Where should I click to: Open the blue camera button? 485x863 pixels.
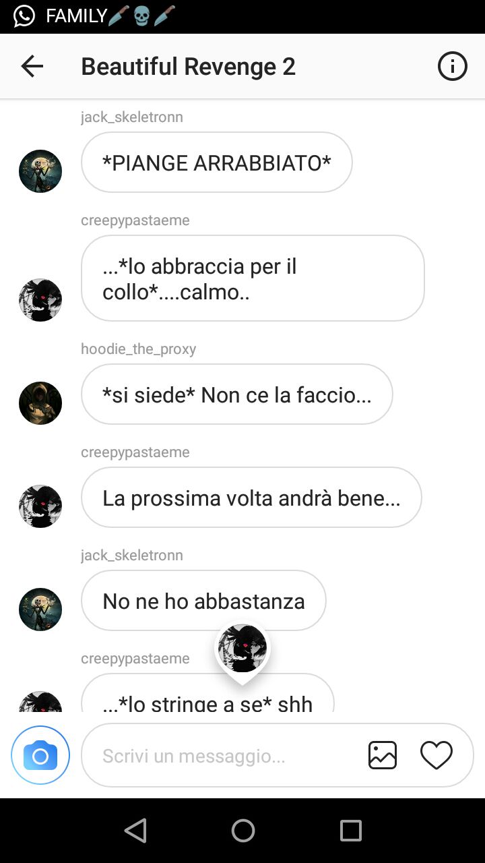40,756
